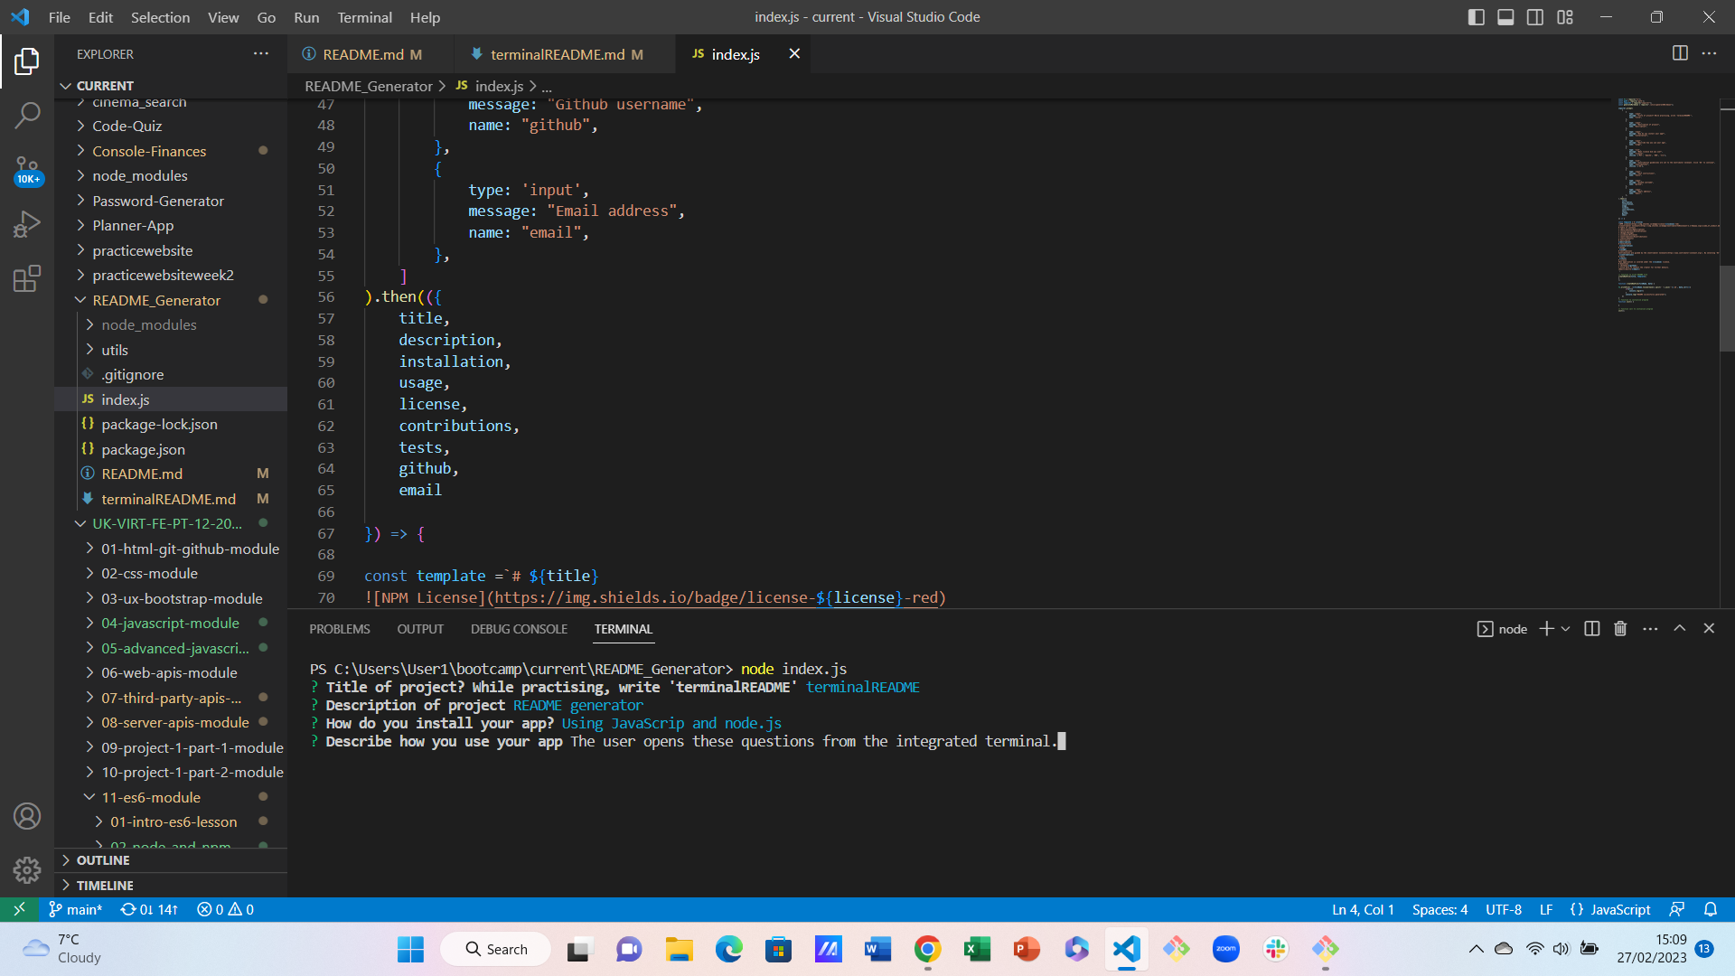
Task: Open the Selection menu
Action: click(160, 17)
